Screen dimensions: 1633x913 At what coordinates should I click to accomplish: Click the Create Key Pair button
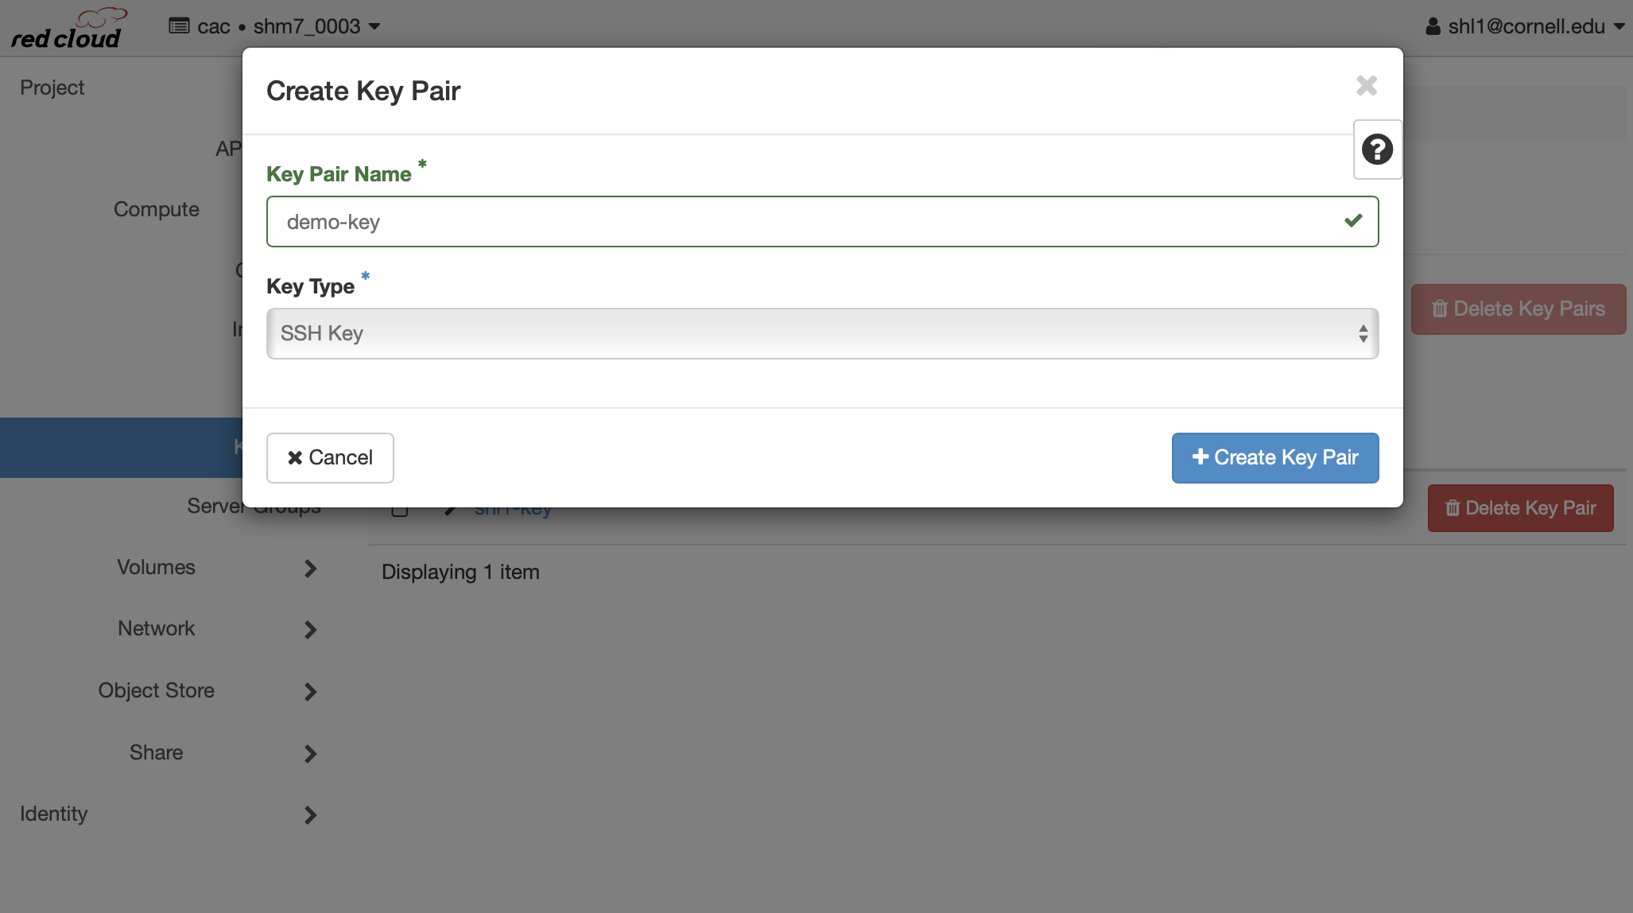tap(1276, 456)
